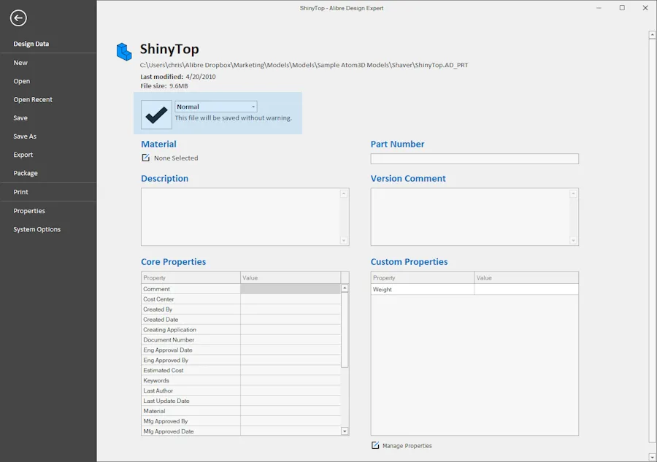657x462 pixels.
Task: Click the main window scroll-down arrow
Action: tap(652, 458)
